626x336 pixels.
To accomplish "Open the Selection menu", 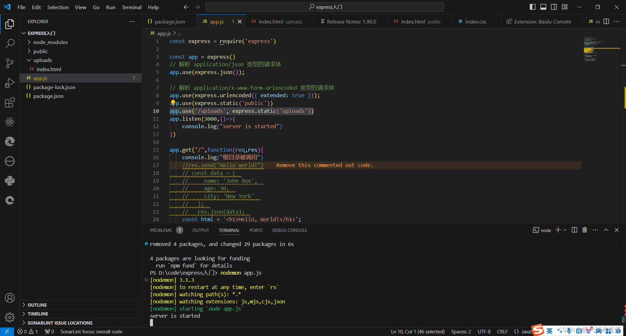I will 58,7.
